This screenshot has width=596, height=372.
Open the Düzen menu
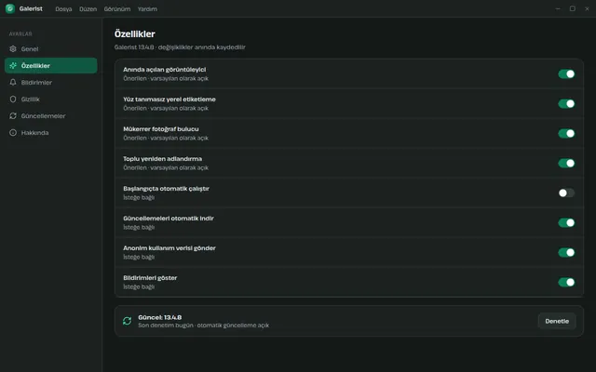[88, 9]
